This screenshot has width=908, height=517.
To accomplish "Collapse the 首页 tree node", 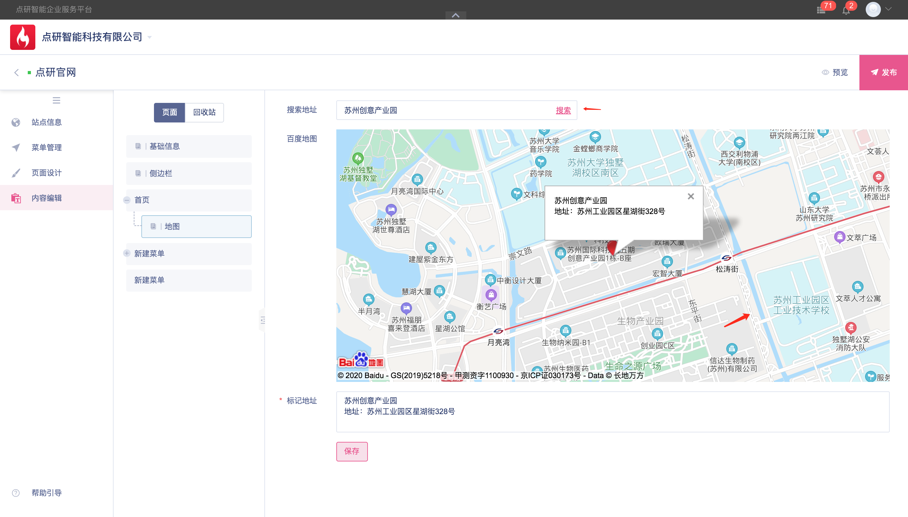I will [127, 200].
